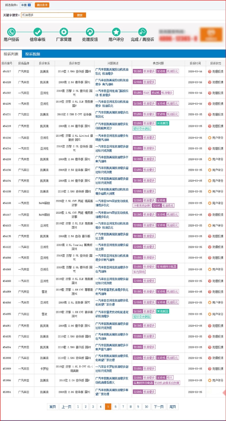
Task: Go to 首页 first page
Action: click(53, 407)
